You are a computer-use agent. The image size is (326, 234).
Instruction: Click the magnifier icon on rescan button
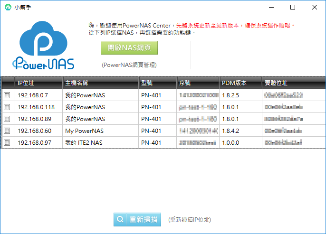tap(120, 219)
